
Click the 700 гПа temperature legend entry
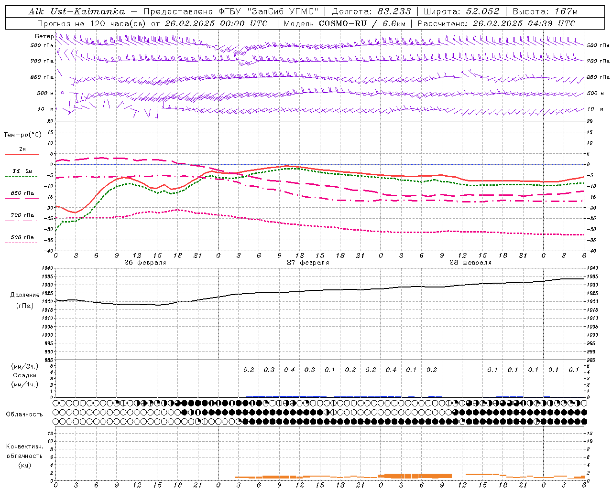pyautogui.click(x=22, y=215)
